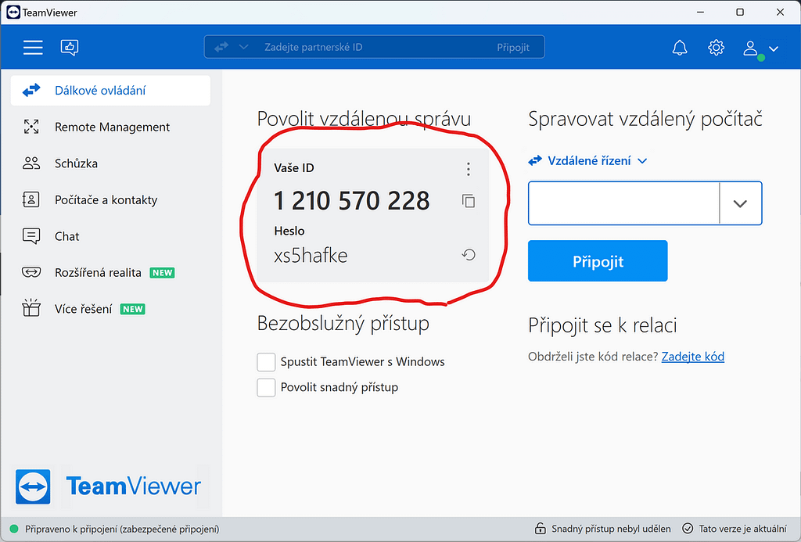Click the Chat speech bubble icon
The image size is (801, 542).
pos(31,236)
